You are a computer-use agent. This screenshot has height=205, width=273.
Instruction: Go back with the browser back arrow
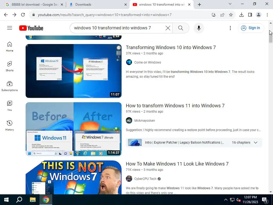pyautogui.click(x=6, y=15)
